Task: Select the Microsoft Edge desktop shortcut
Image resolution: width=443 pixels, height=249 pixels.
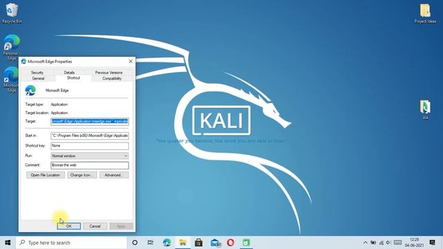Action: pyautogui.click(x=11, y=80)
